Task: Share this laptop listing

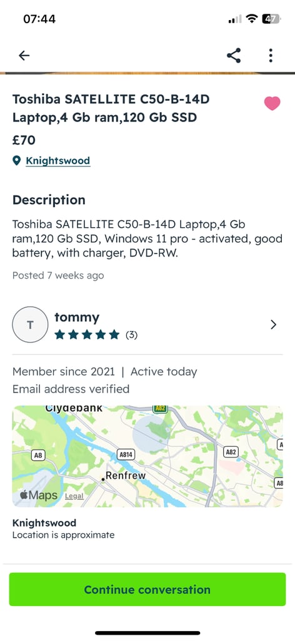Action: coord(234,56)
